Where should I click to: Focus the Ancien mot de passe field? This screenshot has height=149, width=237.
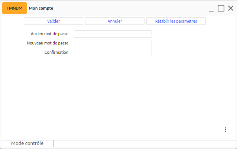113,34
